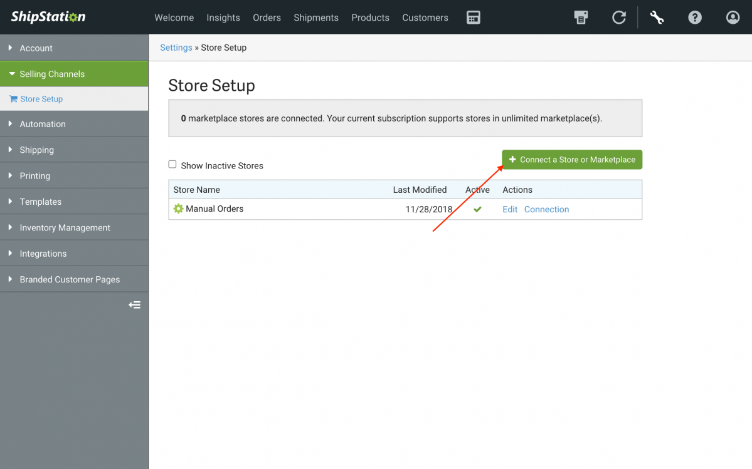This screenshot has width=752, height=469.
Task: Click the Manual Orders store name
Action: pyautogui.click(x=214, y=209)
